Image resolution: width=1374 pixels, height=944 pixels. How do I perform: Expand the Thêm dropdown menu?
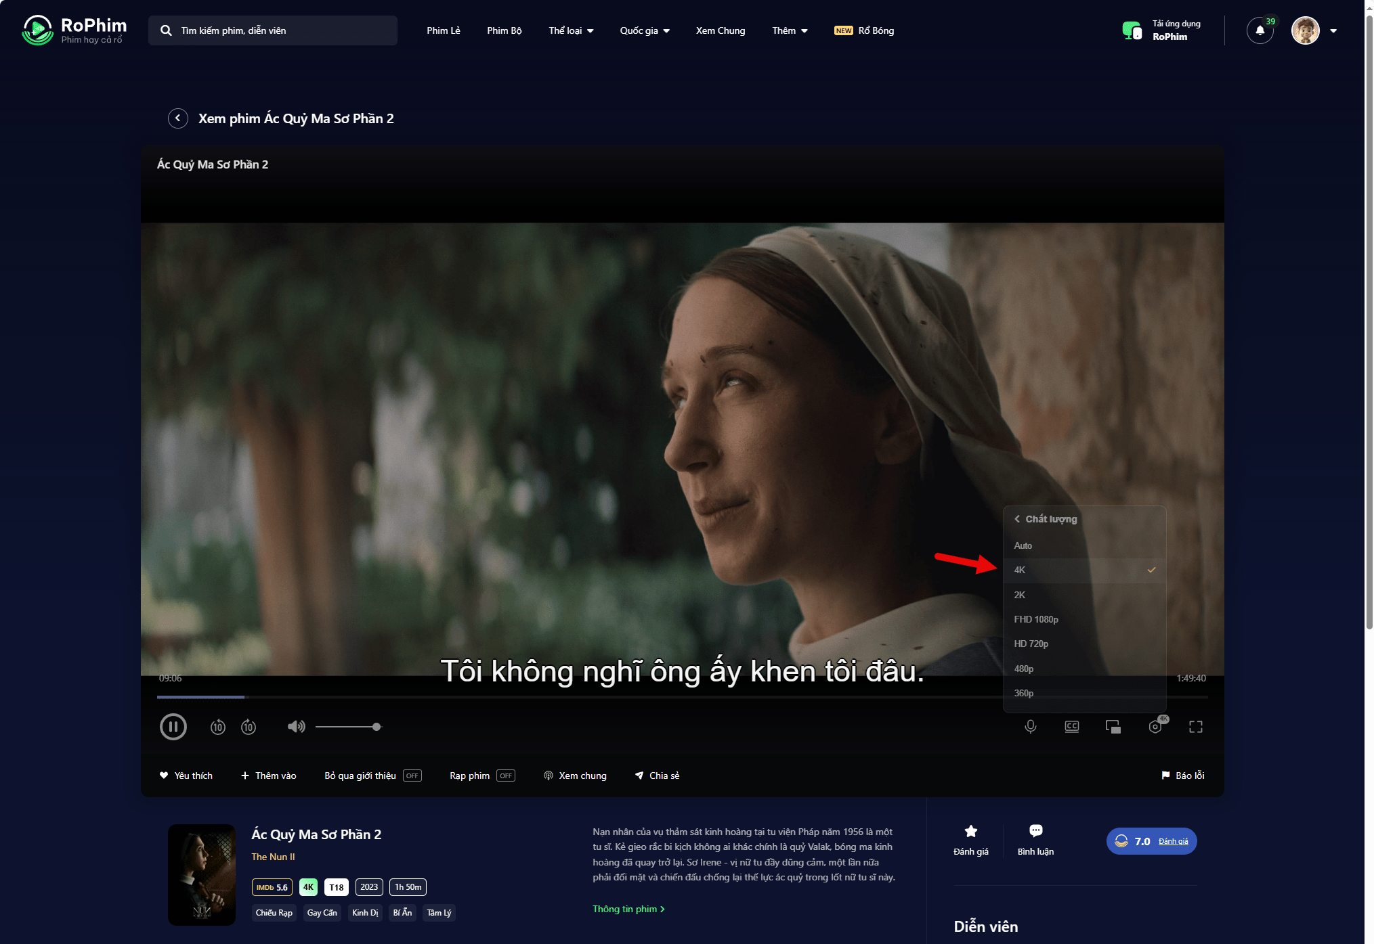[x=790, y=30]
